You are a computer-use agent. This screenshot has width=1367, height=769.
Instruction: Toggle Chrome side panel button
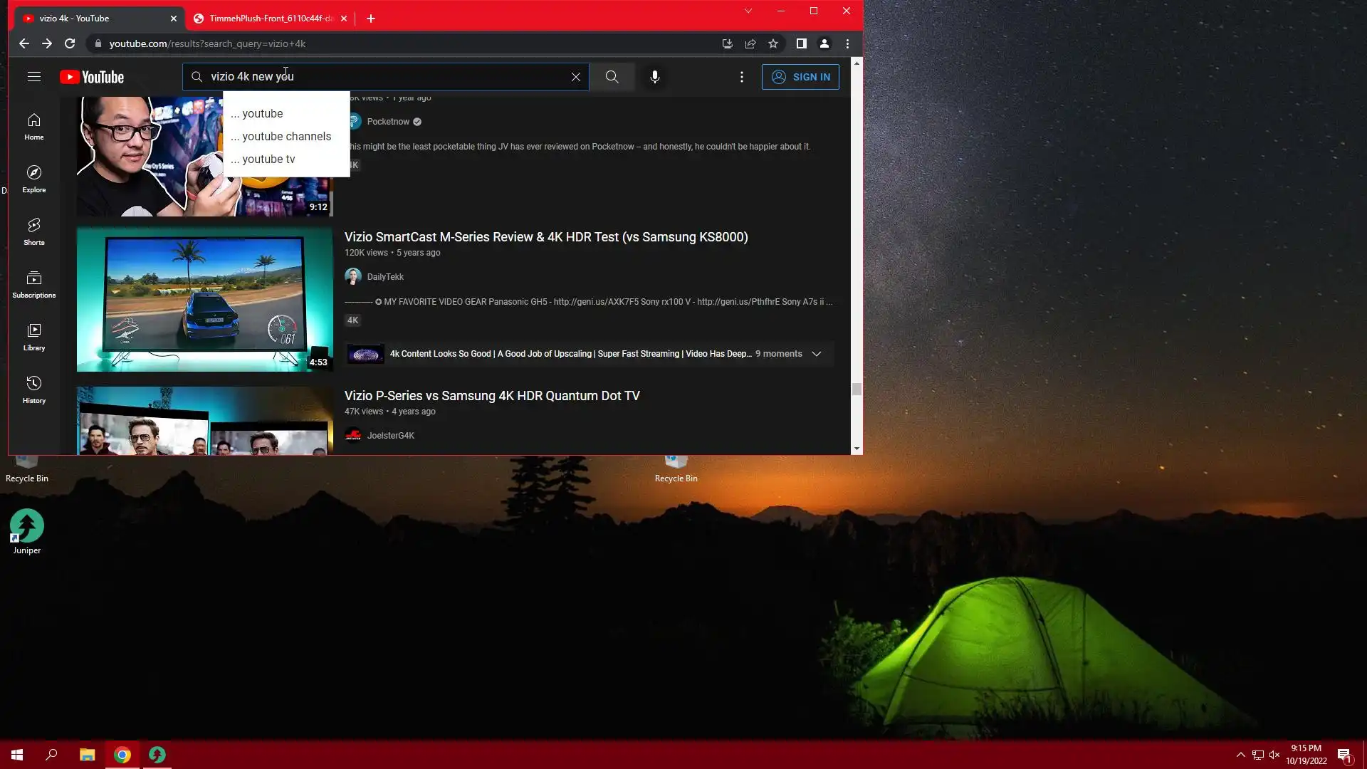[801, 43]
